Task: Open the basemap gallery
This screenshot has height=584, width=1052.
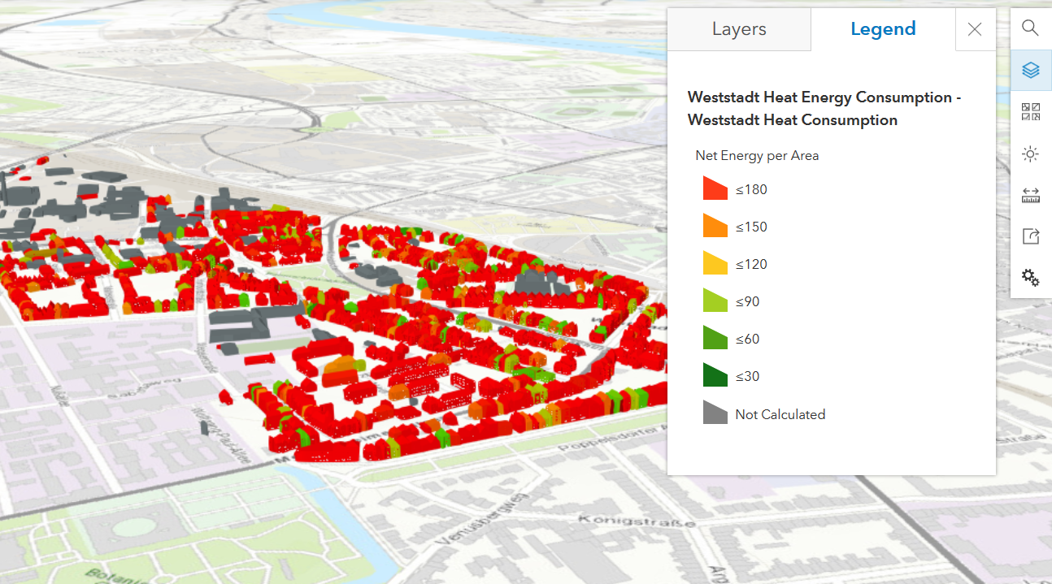Action: 1030,112
